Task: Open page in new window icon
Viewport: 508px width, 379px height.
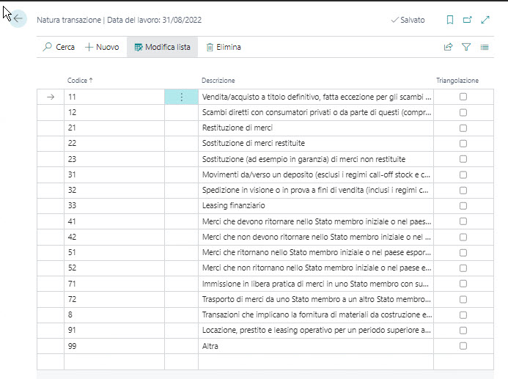Action: [468, 20]
